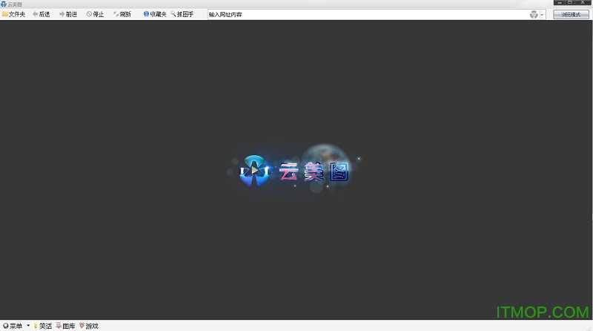Open the 收藏夹 favorites button
Viewport: 593px width, 331px height.
point(155,14)
